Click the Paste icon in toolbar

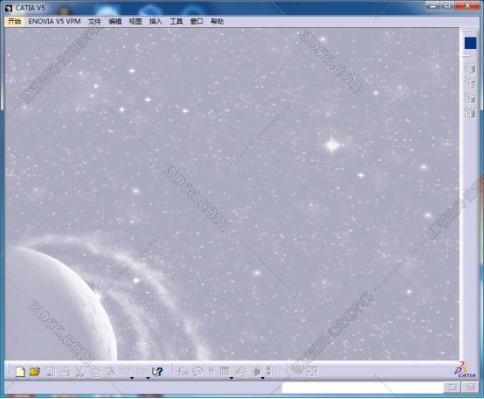coord(110,372)
